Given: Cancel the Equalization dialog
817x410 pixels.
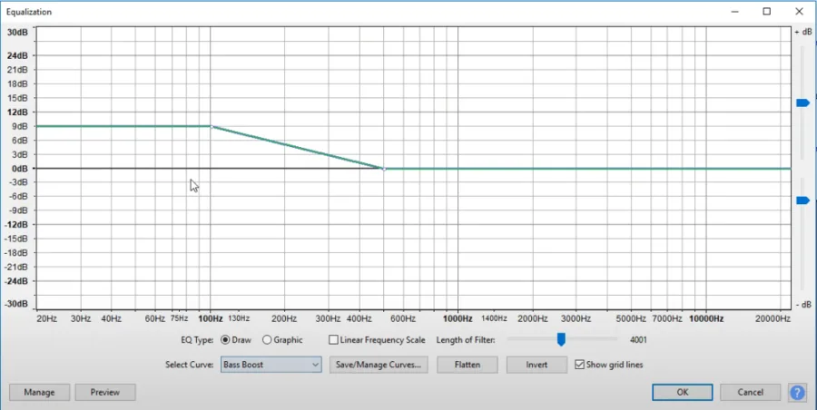Looking at the screenshot, I should click(x=751, y=392).
